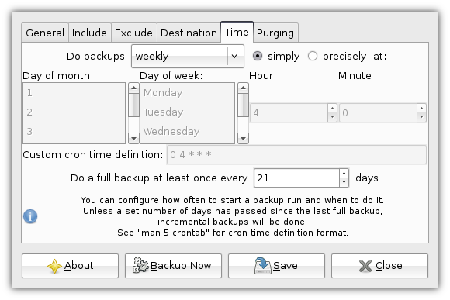Decrease full backup days with down arrow
Viewport: 450px width, 300px height.
(x=344, y=182)
